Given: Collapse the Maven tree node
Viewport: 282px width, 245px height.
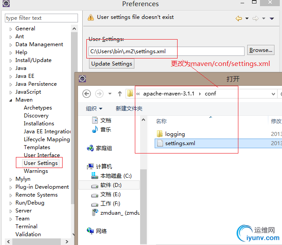Looking at the screenshot, I should (x=11, y=100).
